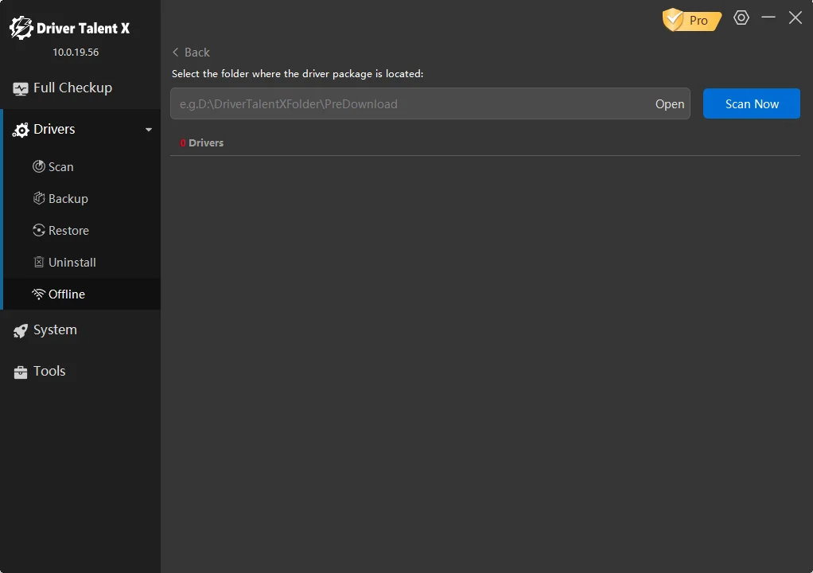
Task: Click the Offline wifi icon
Action: pos(38,294)
